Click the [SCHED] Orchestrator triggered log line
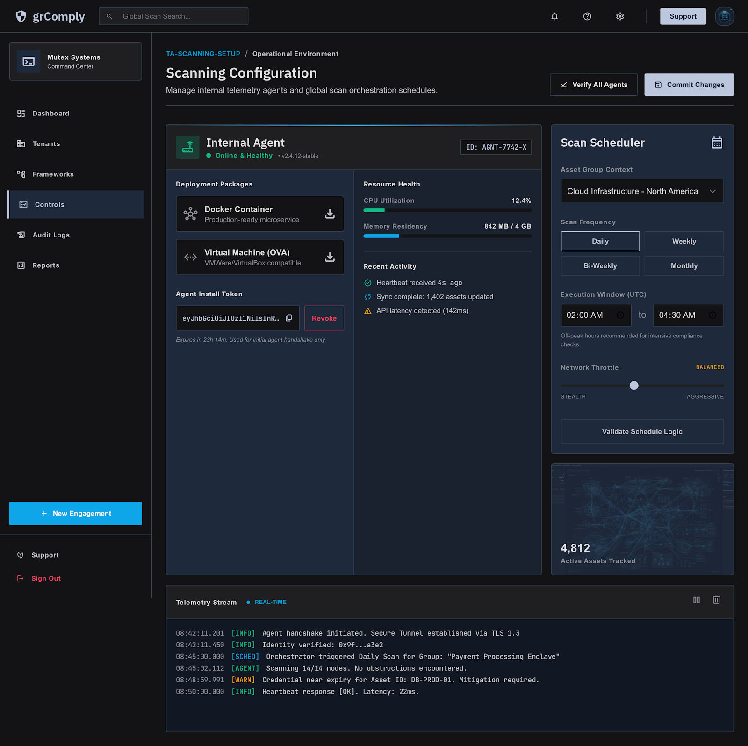Image resolution: width=748 pixels, height=746 pixels. 368,657
